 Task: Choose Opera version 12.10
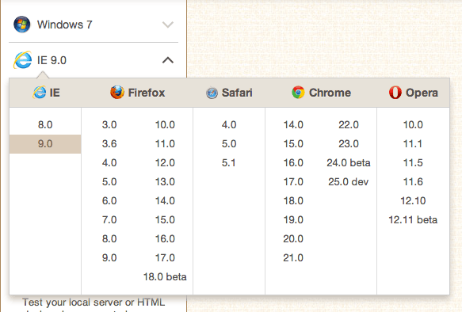click(413, 200)
